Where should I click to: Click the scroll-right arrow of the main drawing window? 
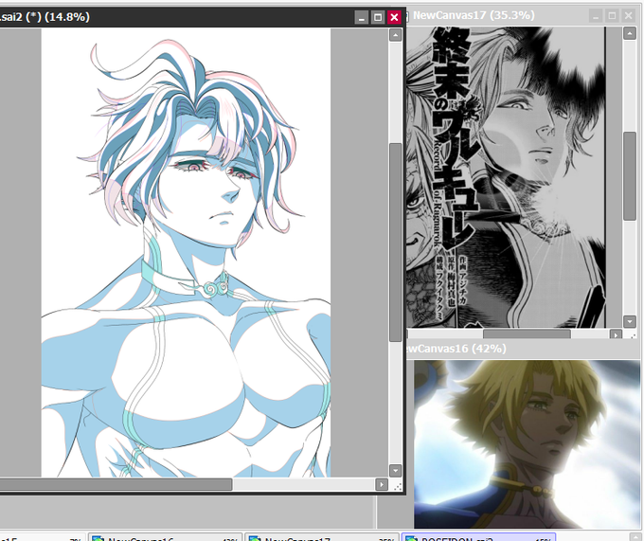click(382, 485)
